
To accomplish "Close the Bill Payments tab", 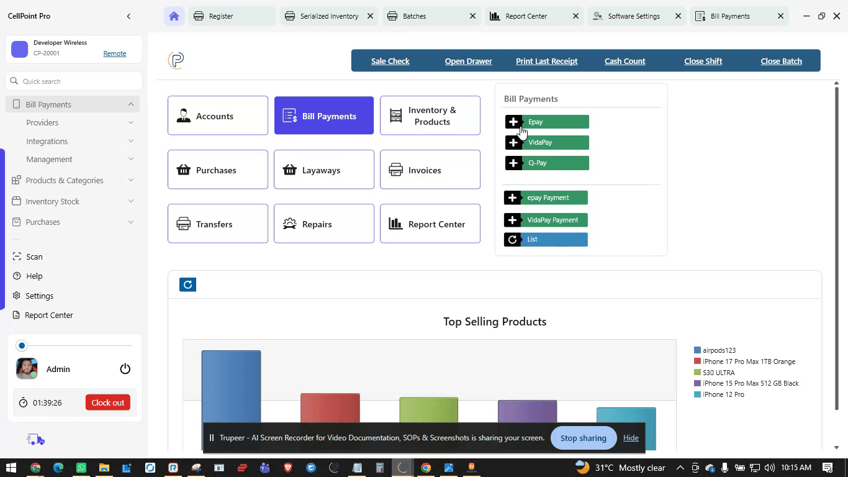I will pyautogui.click(x=781, y=16).
